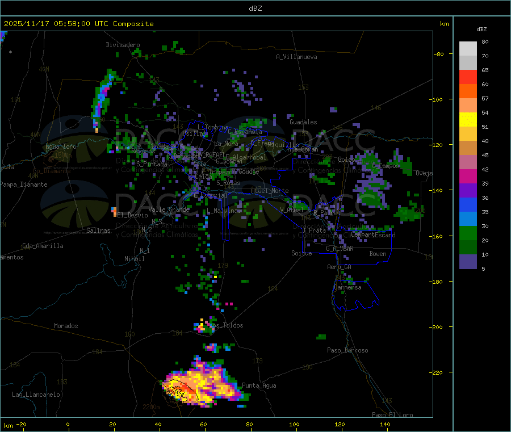511x432 pixels.
Task: Click the 100 km horizontal axis tick label
Action: 294,424
